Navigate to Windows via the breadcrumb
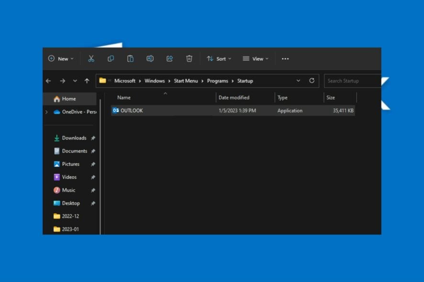This screenshot has height=282, width=424. pyautogui.click(x=155, y=81)
